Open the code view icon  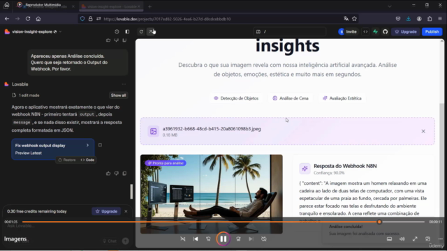(365, 31)
